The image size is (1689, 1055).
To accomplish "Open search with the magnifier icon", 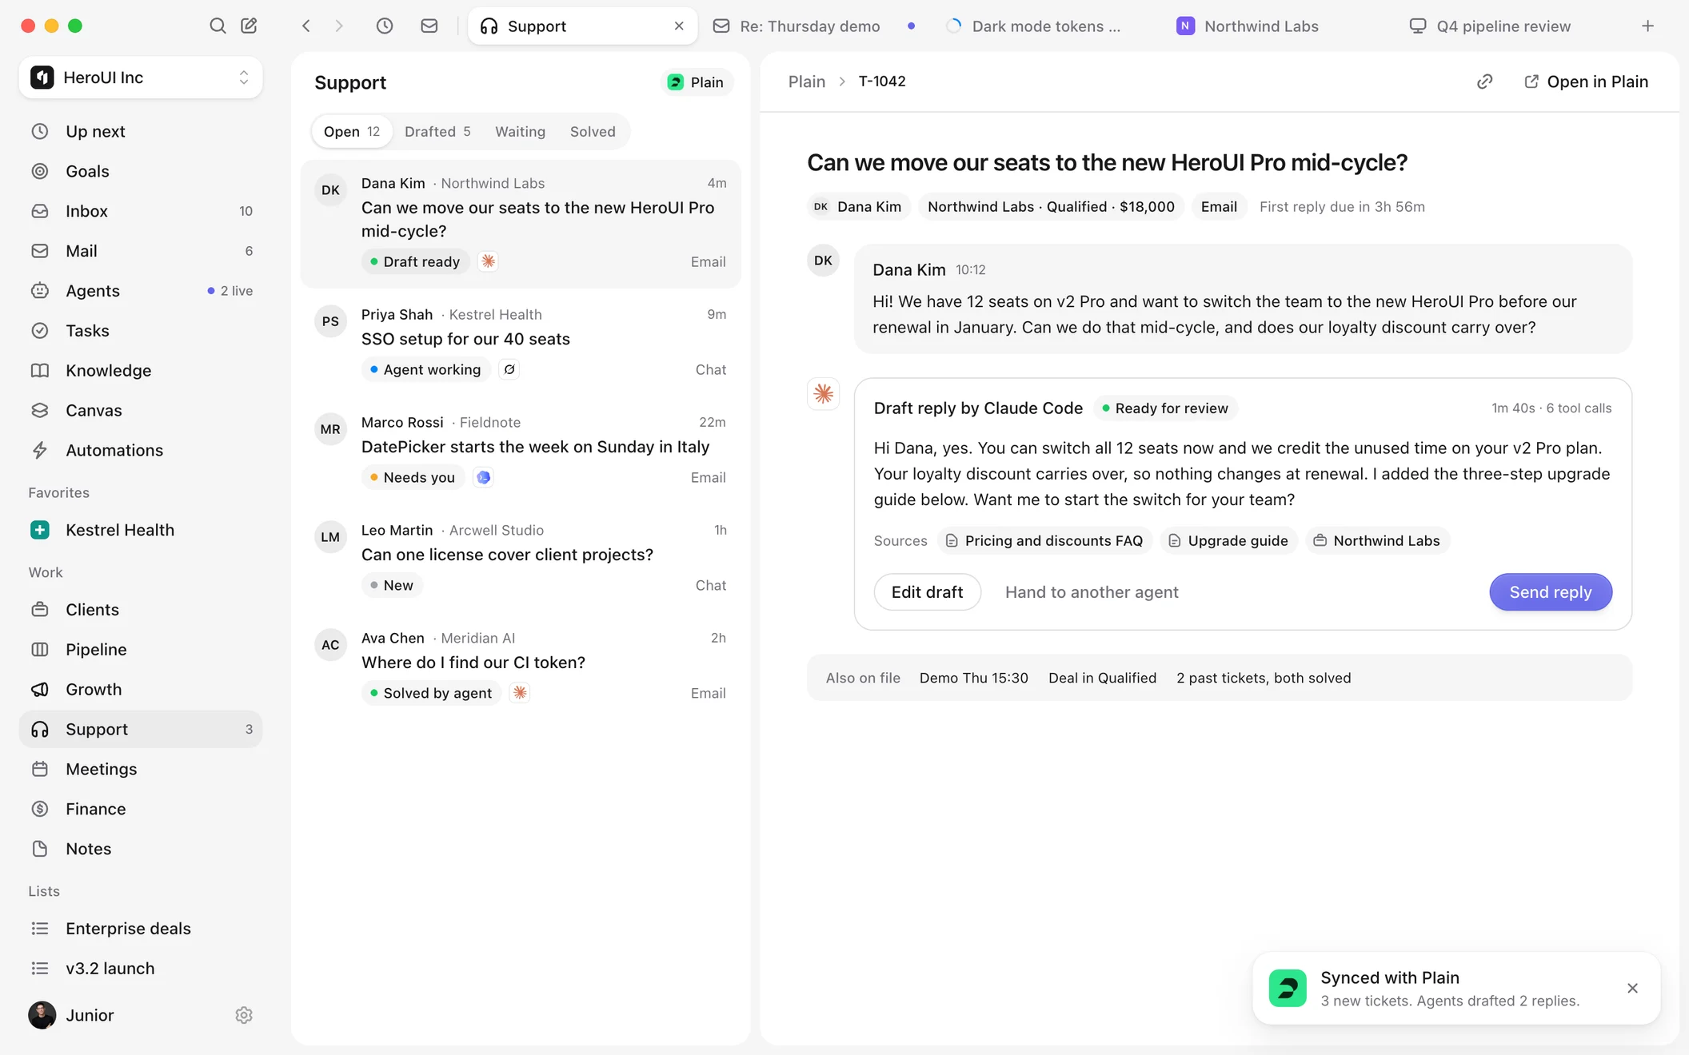I will click(x=218, y=26).
